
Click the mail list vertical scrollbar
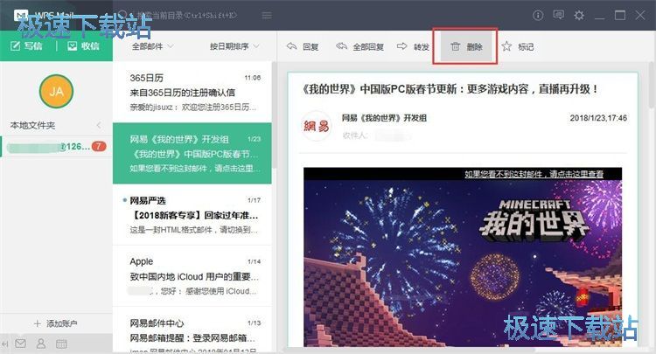coord(275,115)
